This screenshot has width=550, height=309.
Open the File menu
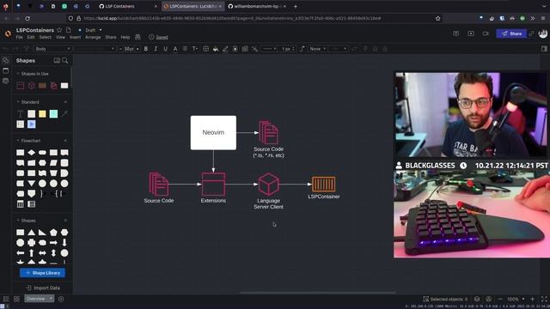click(x=19, y=37)
